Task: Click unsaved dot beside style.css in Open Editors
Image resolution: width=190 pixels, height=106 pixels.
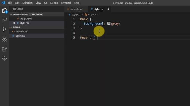Action: [14, 23]
